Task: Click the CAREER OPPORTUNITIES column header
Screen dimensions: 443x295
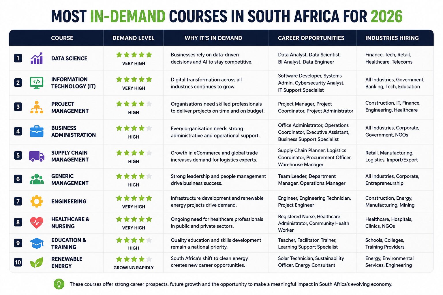Action: click(311, 38)
